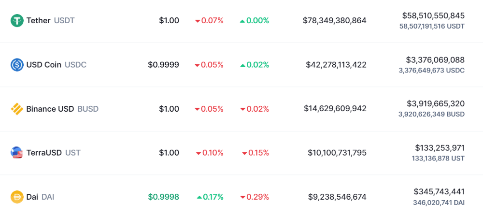This screenshot has width=483, height=218.
Task: Click Tether's $78,349,380,864 market cap
Action: pyautogui.click(x=335, y=21)
